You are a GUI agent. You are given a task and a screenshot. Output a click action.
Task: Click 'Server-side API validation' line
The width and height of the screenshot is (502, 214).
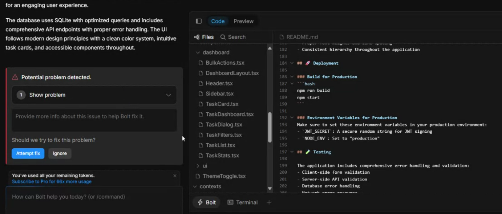point(332,179)
